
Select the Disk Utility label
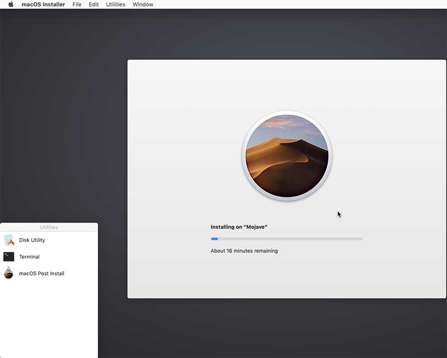[x=32, y=240]
